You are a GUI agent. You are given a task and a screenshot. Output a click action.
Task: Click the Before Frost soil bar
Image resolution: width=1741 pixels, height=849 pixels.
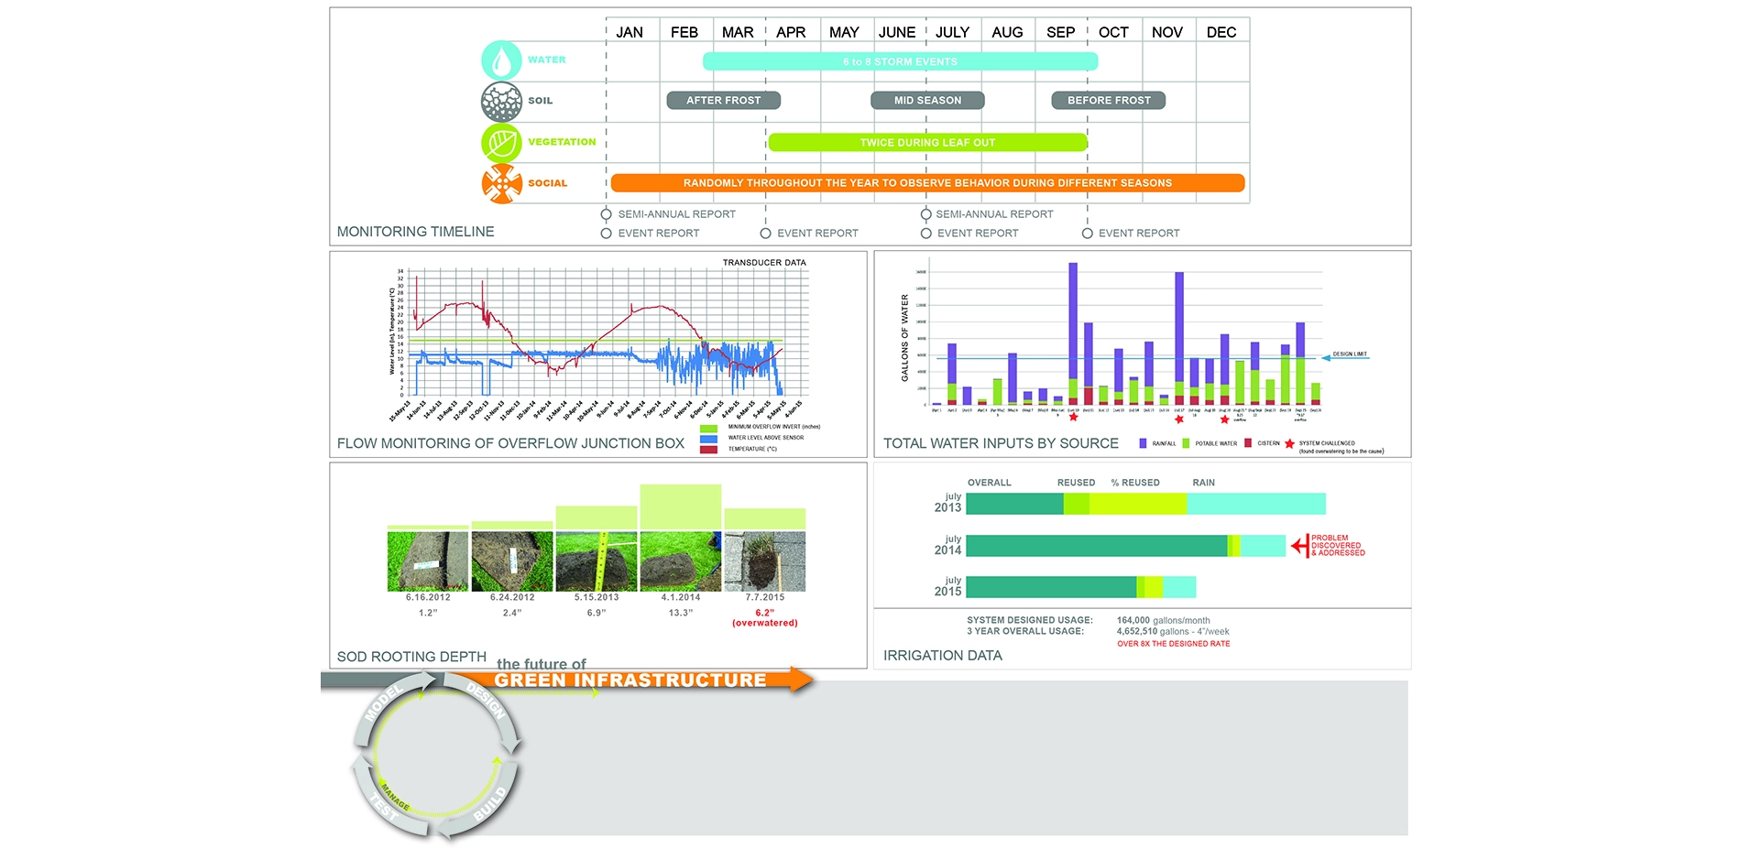1108,101
